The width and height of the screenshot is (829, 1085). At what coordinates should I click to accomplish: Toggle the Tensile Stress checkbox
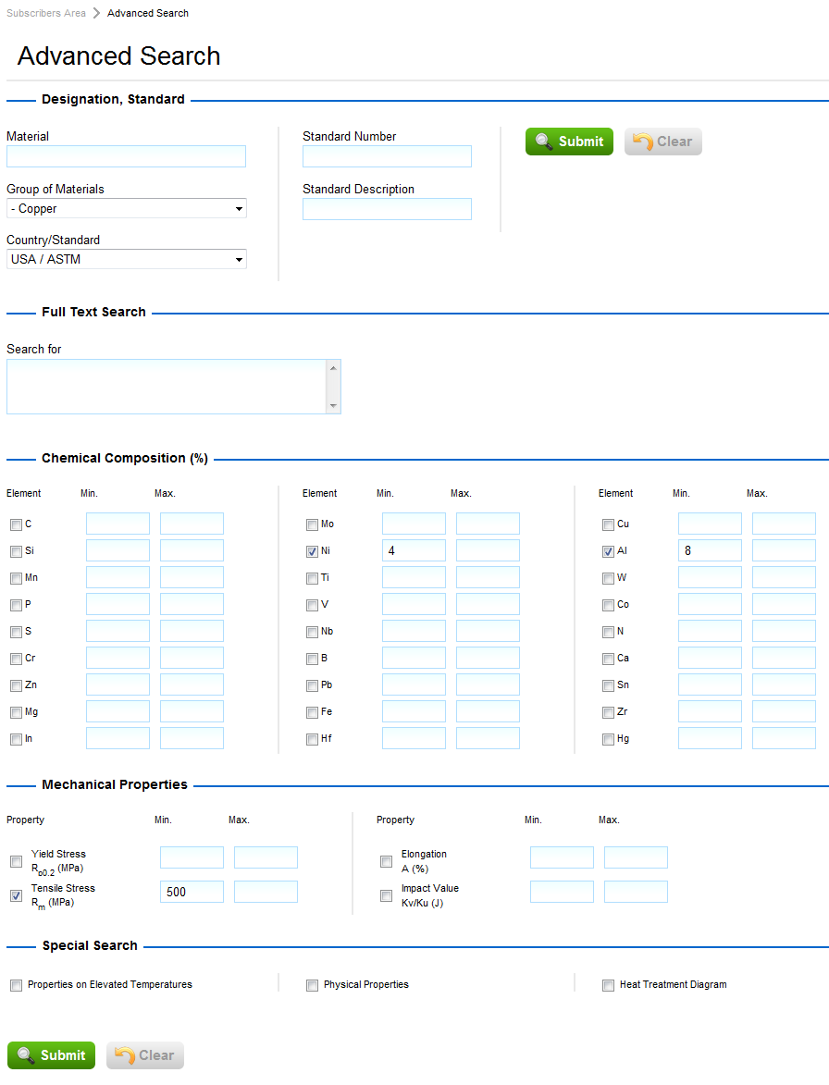(16, 895)
